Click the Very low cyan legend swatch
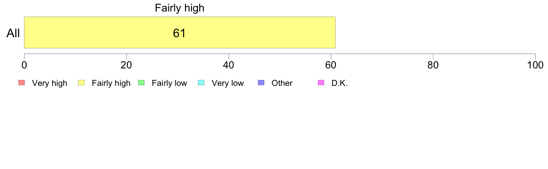548x169 pixels. (201, 83)
